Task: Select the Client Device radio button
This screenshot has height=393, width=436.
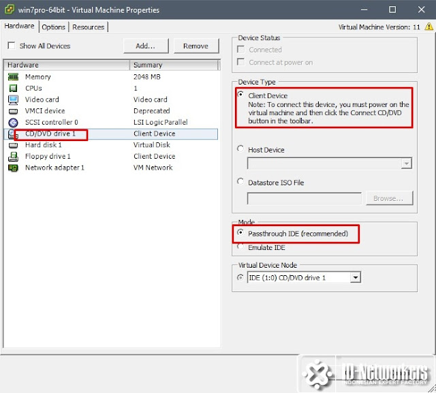Action: tap(240, 94)
